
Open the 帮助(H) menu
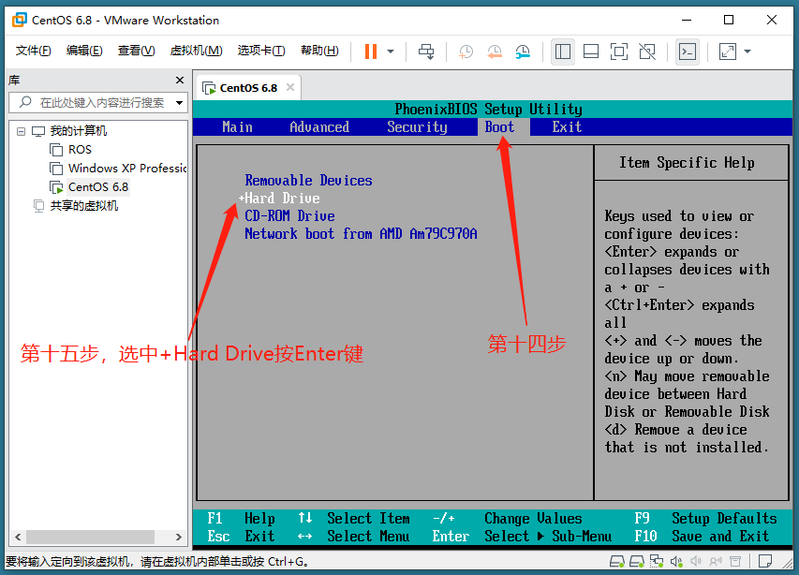coord(318,51)
